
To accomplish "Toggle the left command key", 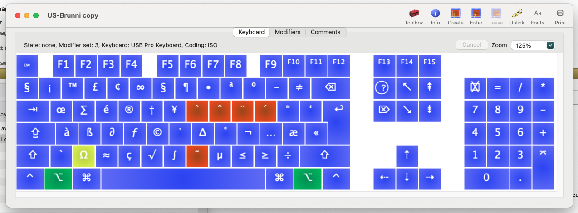I will (87, 179).
